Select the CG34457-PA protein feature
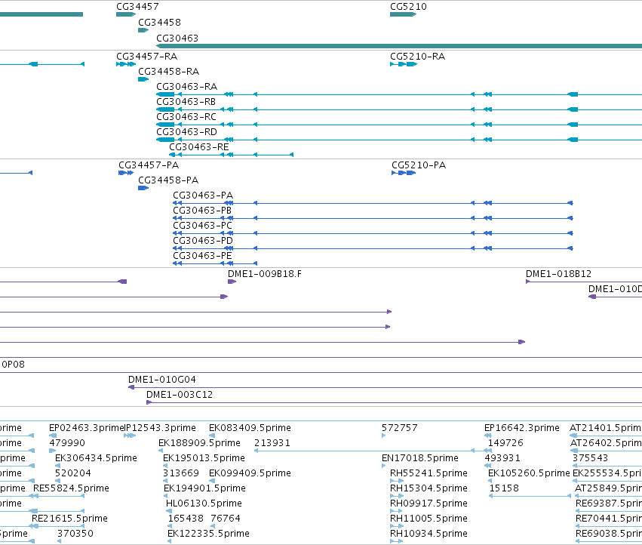Screen dimensions: 642x545 tap(126, 173)
